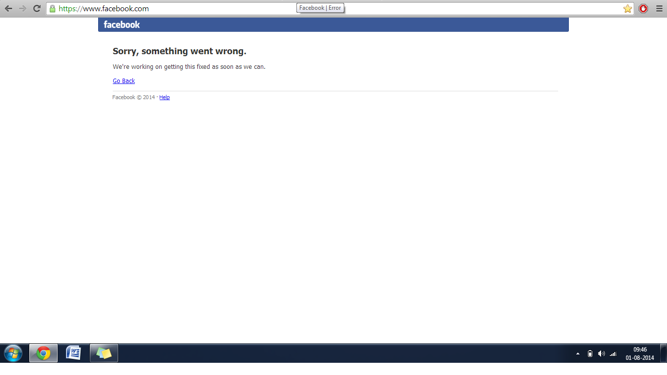Open the taskbar clock showing 09:46

coord(640,354)
